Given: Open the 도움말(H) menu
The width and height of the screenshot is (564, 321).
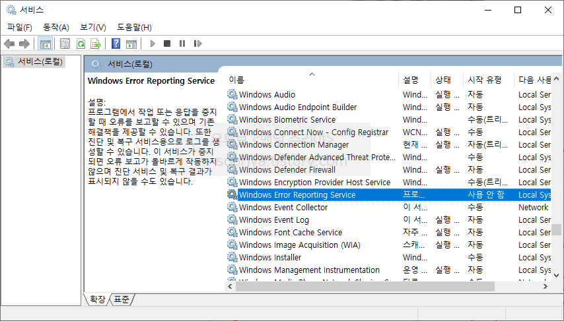Looking at the screenshot, I should [x=134, y=27].
